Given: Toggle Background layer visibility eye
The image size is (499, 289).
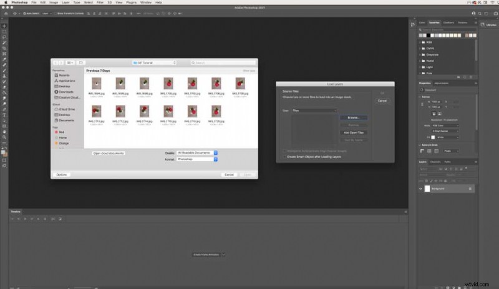Looking at the screenshot, I should 420,189.
